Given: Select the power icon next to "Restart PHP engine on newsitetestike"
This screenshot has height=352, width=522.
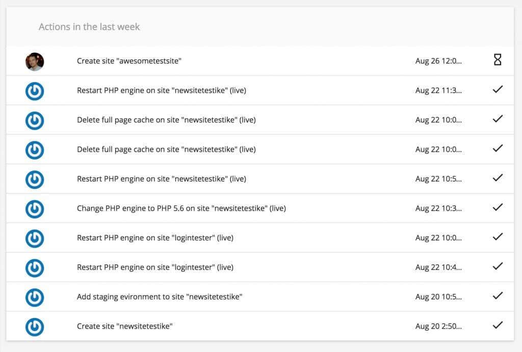Looking at the screenshot, I should (35, 91).
